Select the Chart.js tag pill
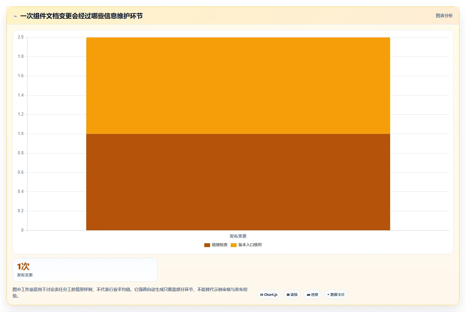This screenshot has width=466, height=312. [x=269, y=295]
